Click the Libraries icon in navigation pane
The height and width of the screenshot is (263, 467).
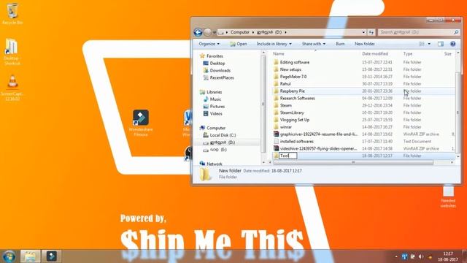point(202,92)
